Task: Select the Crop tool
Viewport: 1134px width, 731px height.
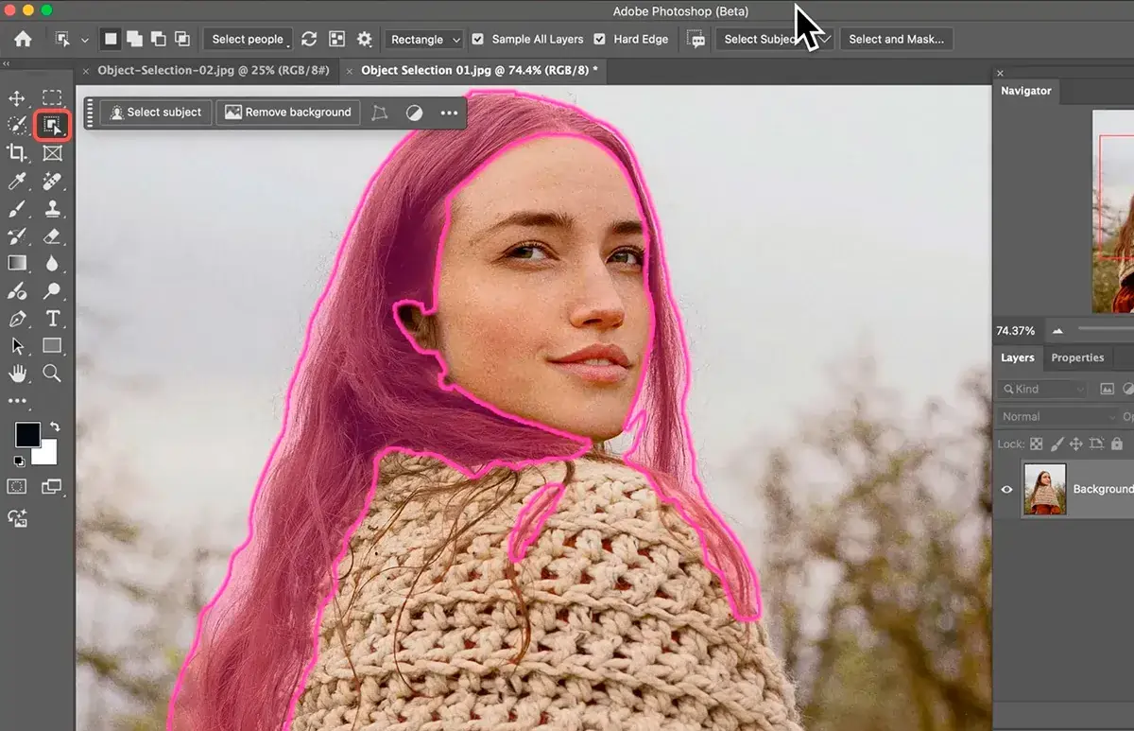Action: pos(17,152)
